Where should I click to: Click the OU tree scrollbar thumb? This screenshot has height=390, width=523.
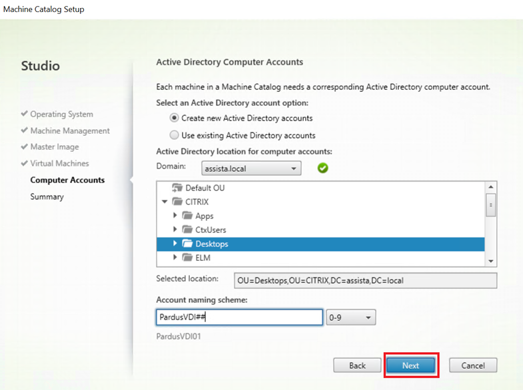(x=490, y=205)
